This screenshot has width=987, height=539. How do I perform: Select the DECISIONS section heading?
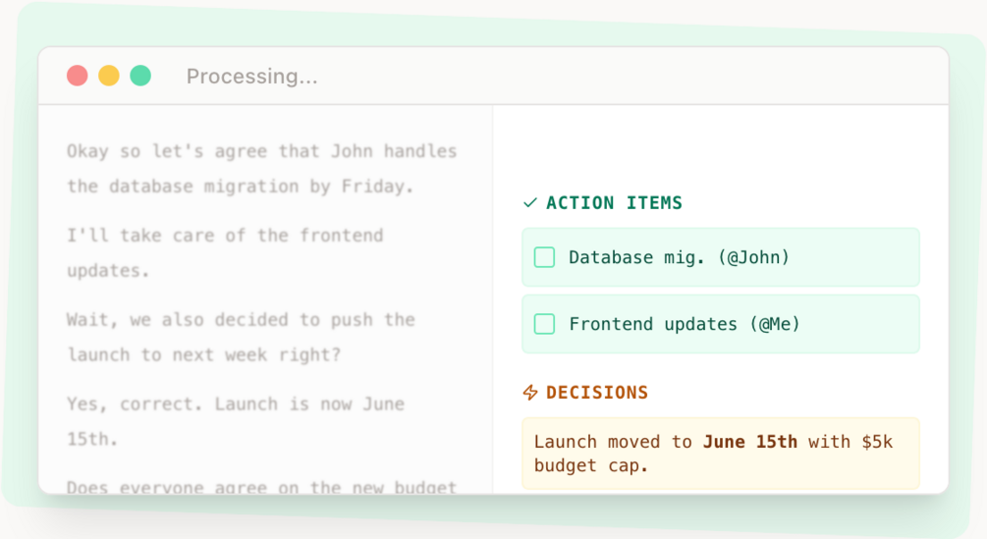click(597, 393)
